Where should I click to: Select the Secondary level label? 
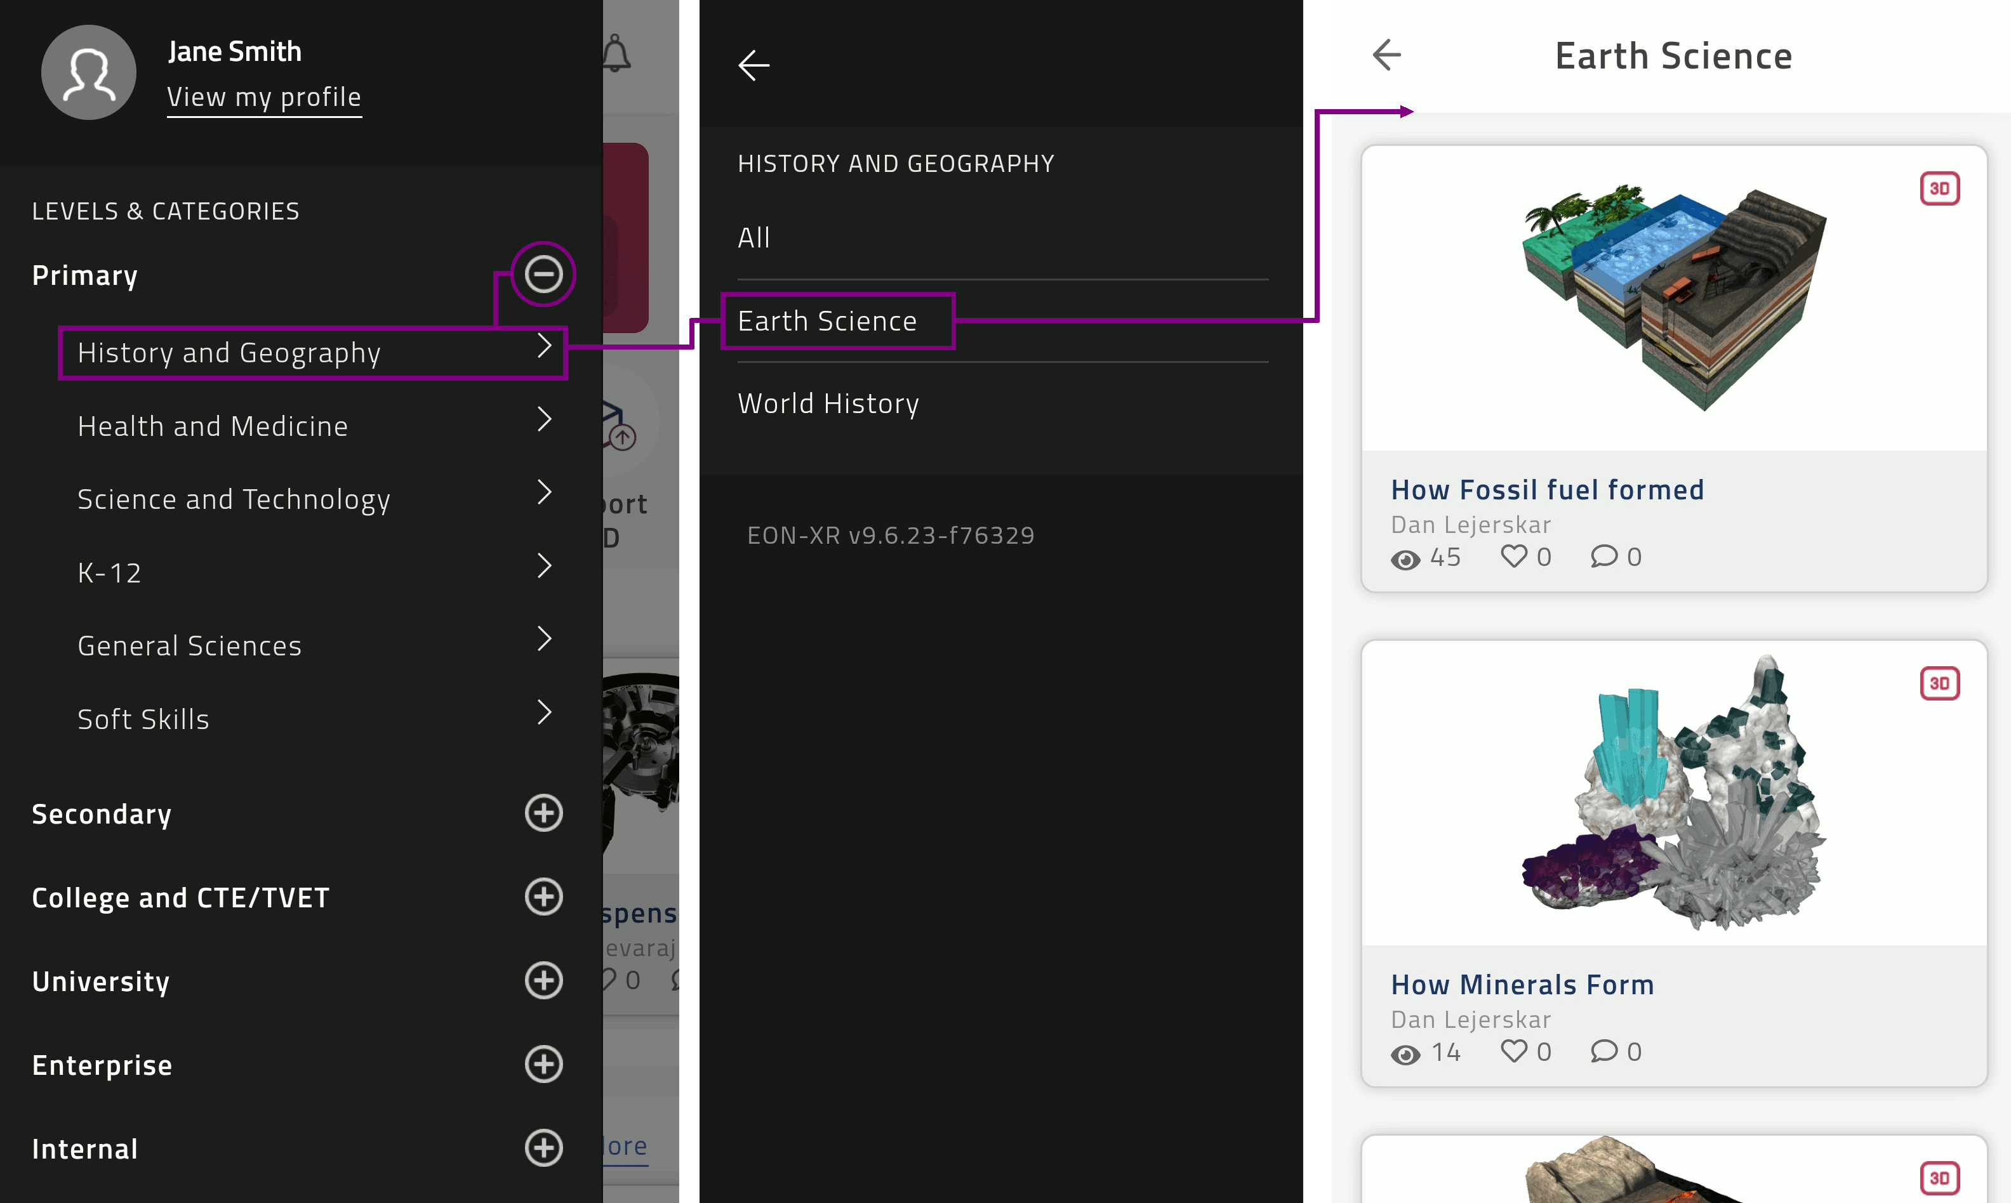pyautogui.click(x=102, y=814)
